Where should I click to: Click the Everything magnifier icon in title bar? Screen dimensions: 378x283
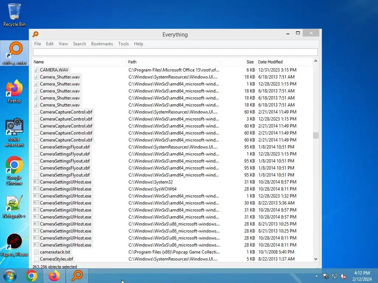(x=35, y=34)
